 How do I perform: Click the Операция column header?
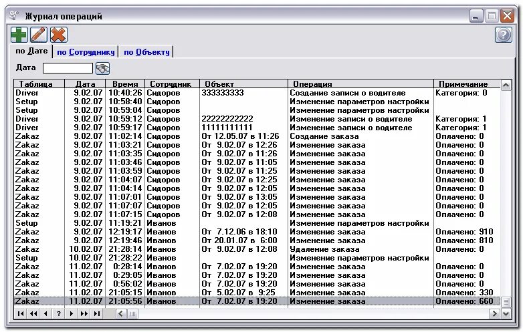tap(360, 84)
